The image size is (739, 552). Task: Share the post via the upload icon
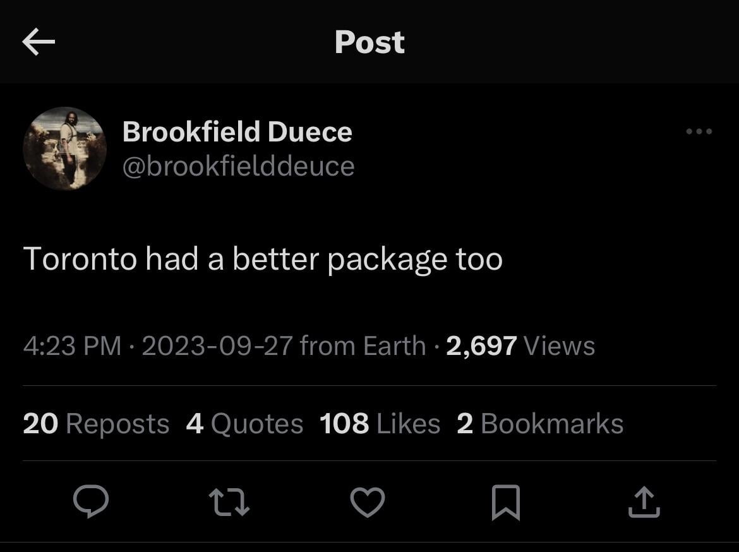pos(644,502)
